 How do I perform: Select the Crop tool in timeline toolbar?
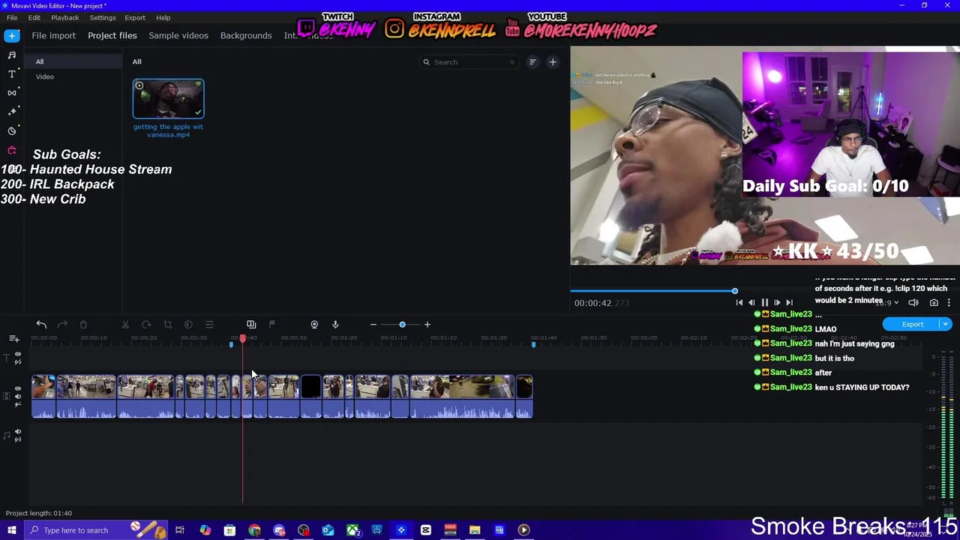coord(167,325)
